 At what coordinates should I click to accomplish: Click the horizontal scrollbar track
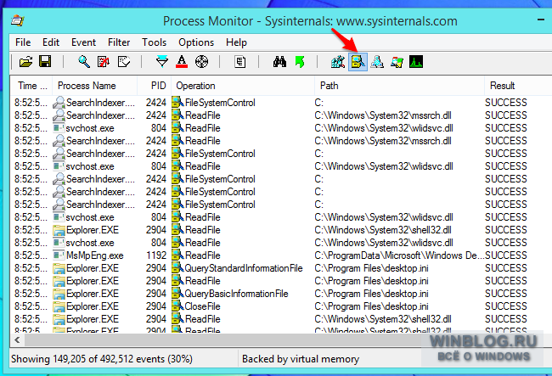click(222, 340)
